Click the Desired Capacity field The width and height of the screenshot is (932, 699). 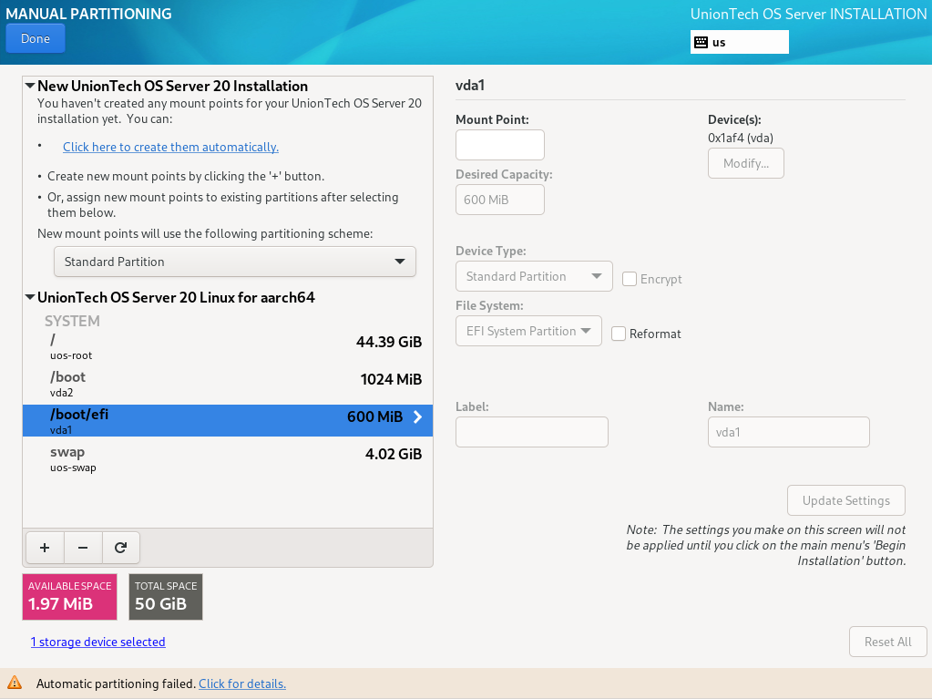pyautogui.click(x=500, y=200)
